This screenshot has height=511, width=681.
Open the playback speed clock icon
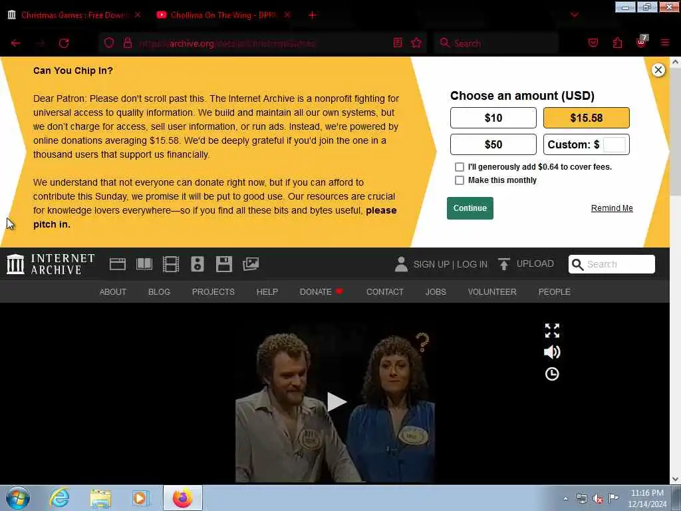[x=552, y=374]
